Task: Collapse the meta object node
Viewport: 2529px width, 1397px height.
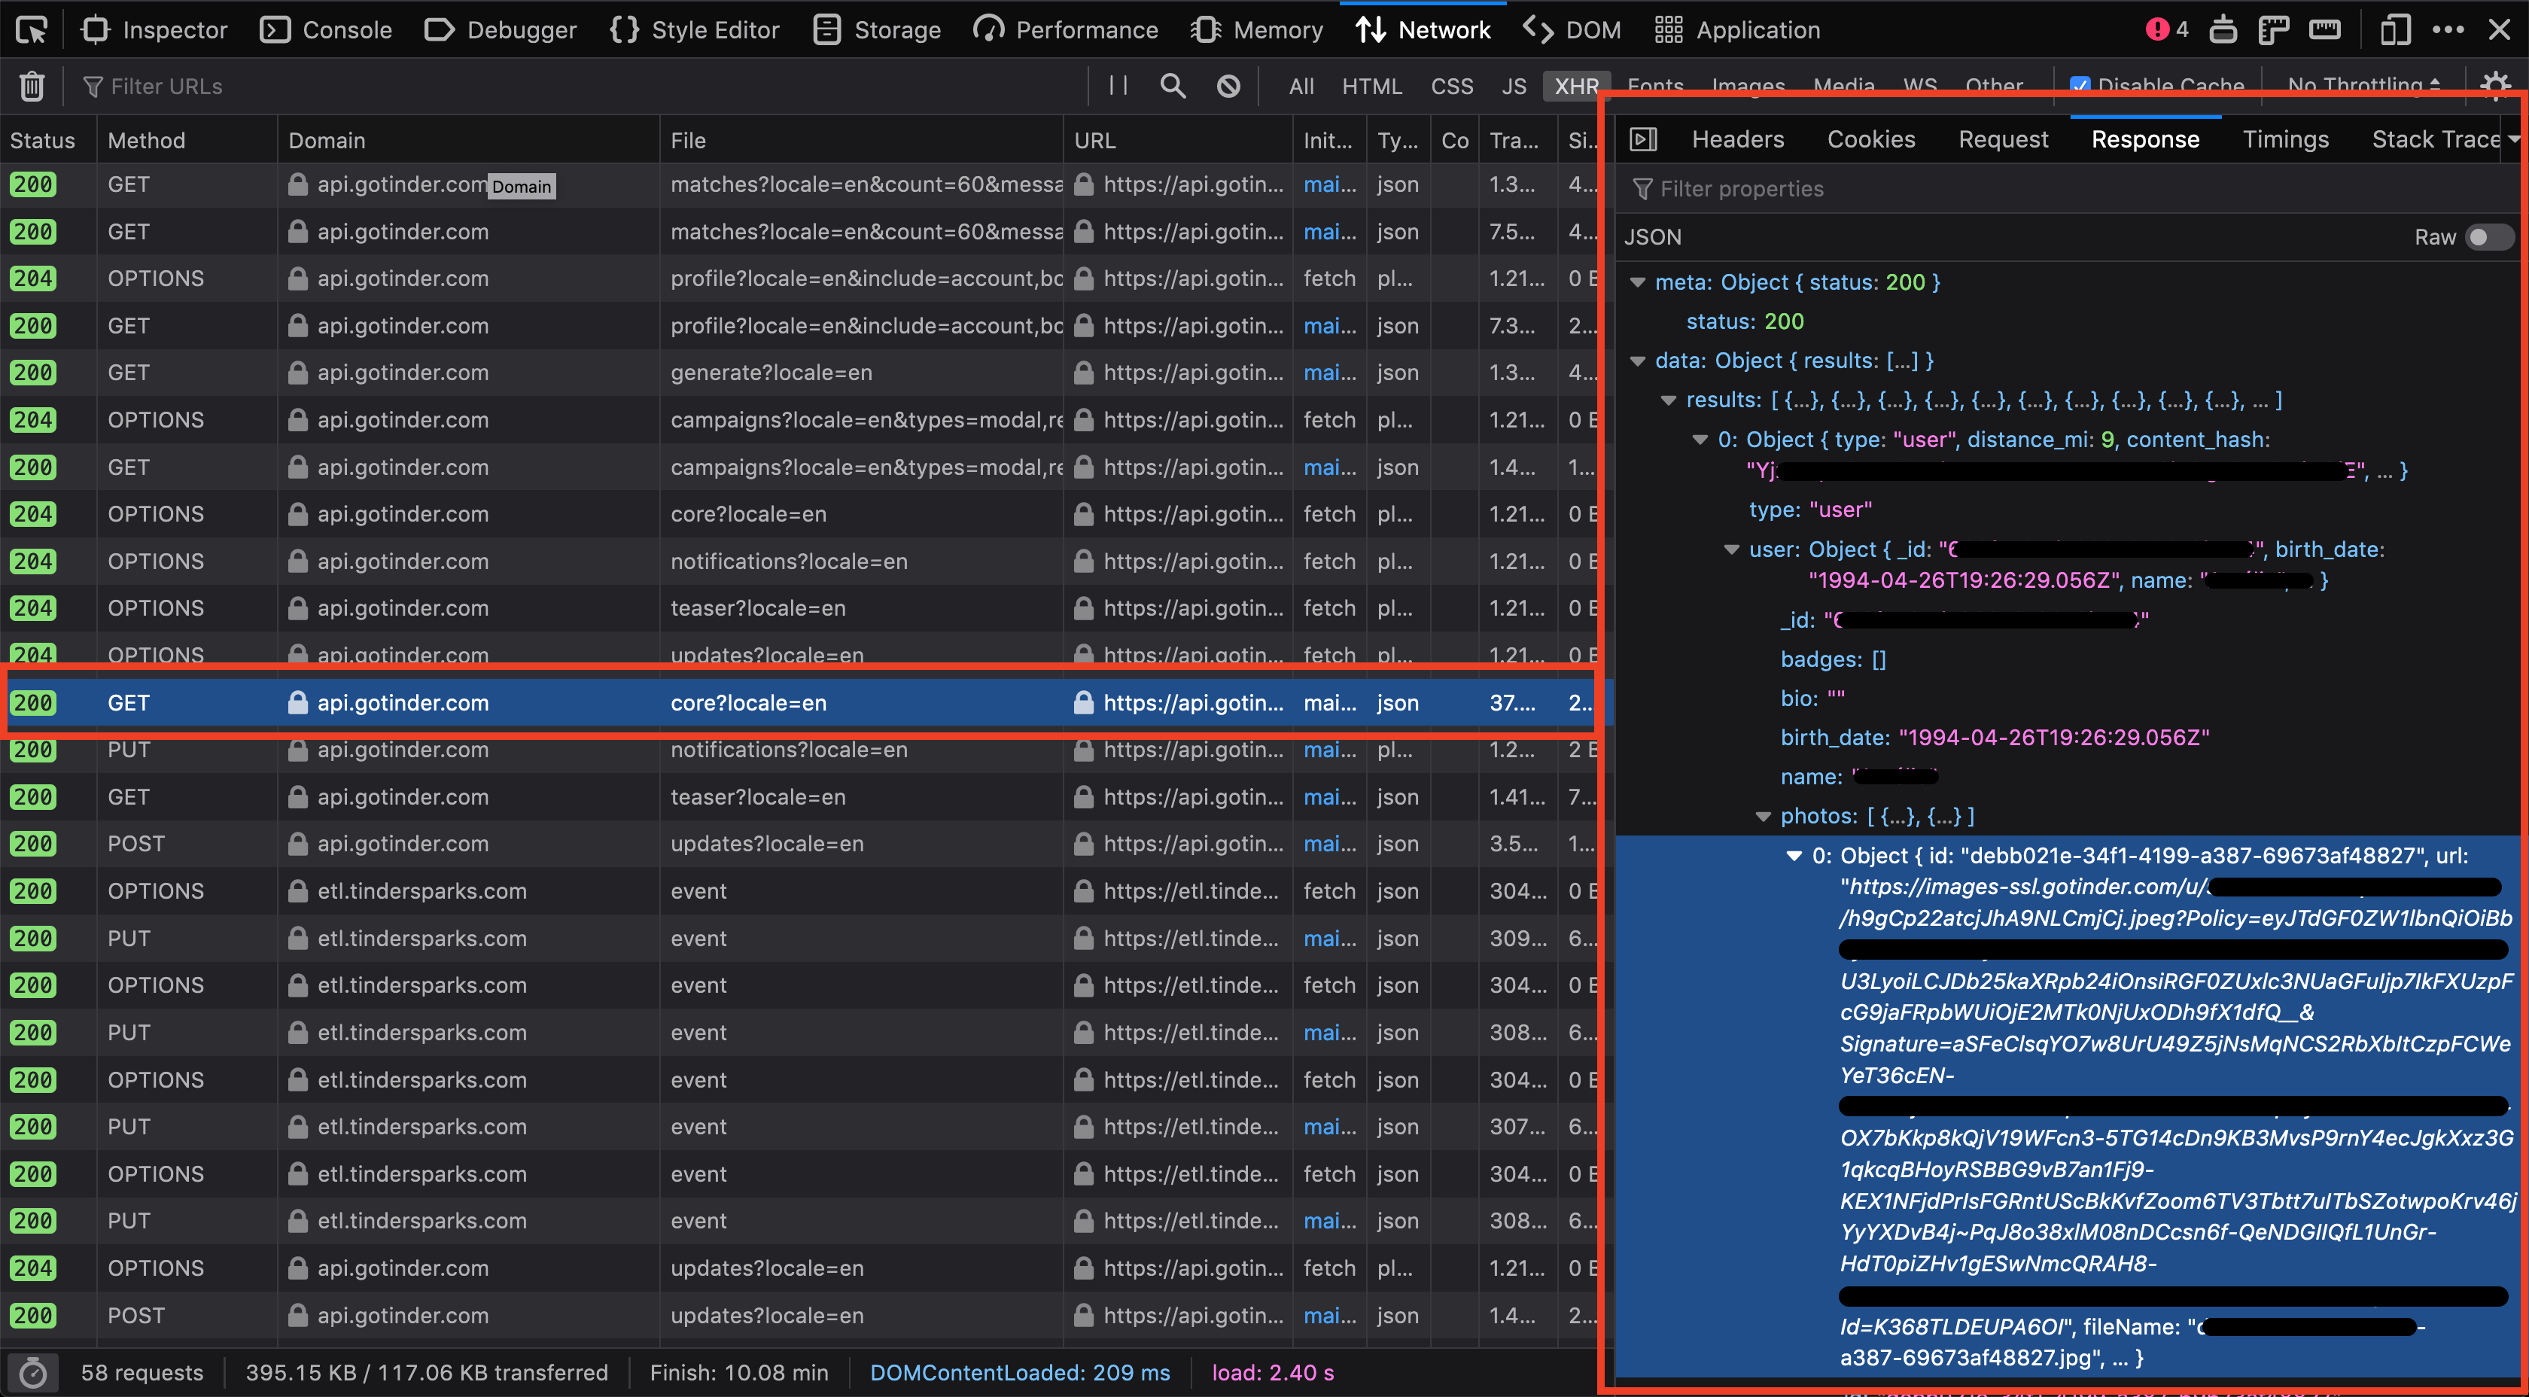Action: [x=1636, y=283]
